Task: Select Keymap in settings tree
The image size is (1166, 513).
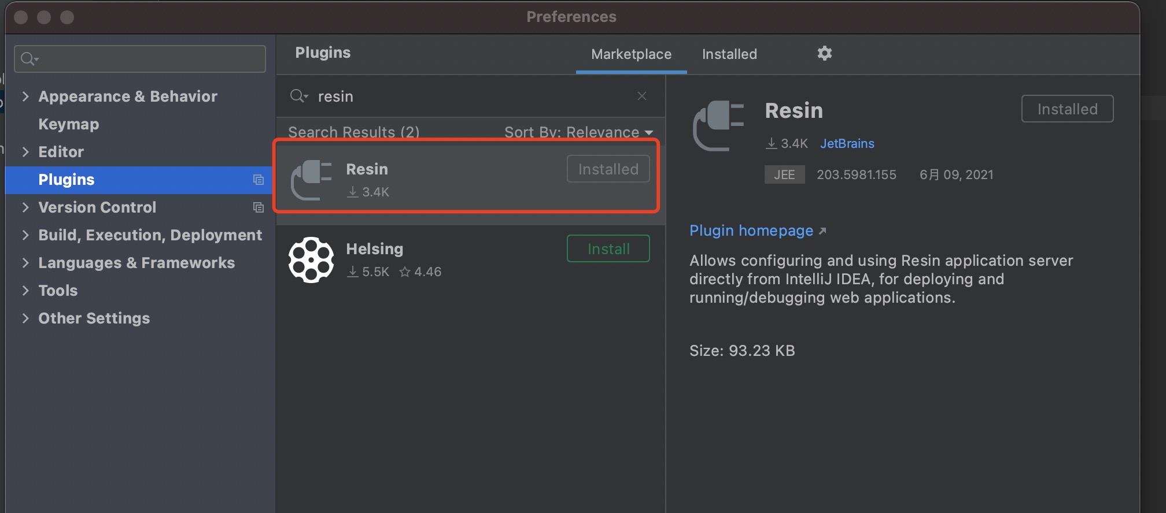Action: (68, 124)
